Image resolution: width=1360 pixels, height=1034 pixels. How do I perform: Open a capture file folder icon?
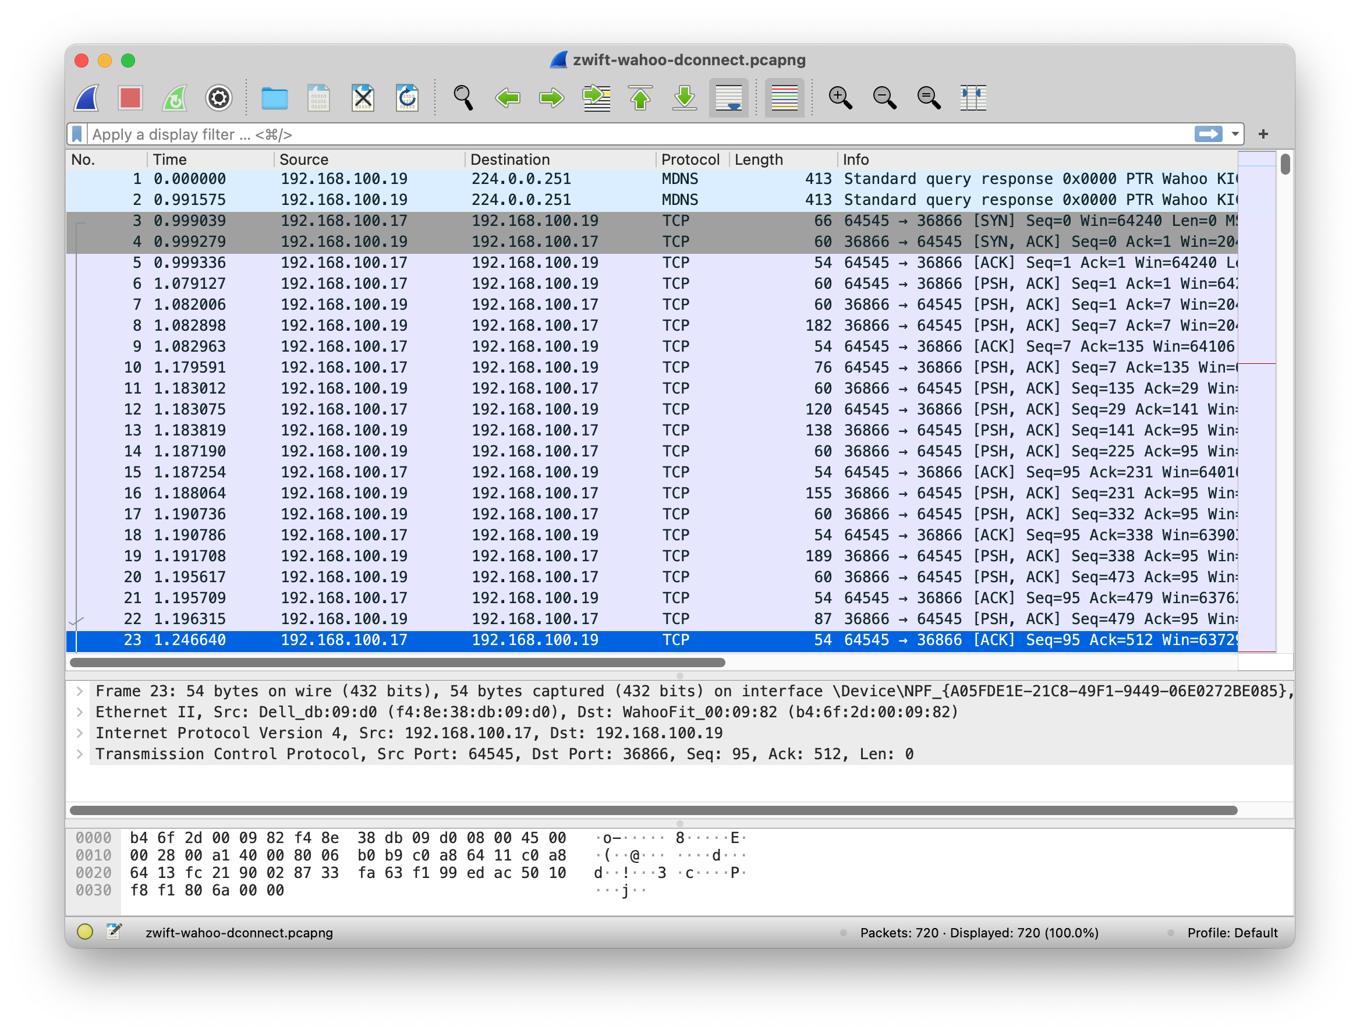click(x=274, y=98)
